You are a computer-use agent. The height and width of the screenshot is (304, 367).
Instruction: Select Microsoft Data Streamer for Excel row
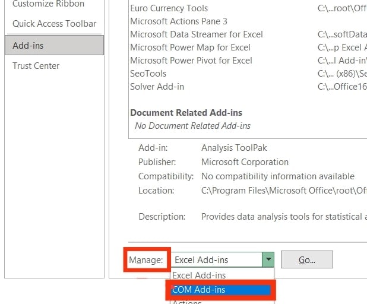pos(248,34)
